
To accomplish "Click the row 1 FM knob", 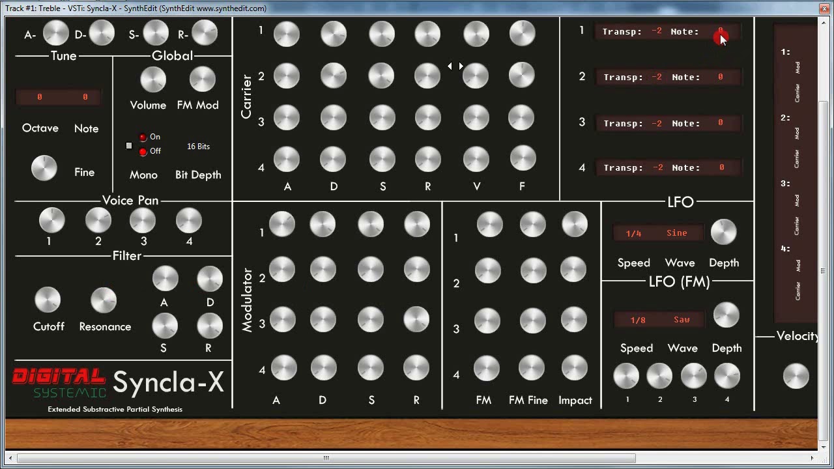I will coord(489,225).
